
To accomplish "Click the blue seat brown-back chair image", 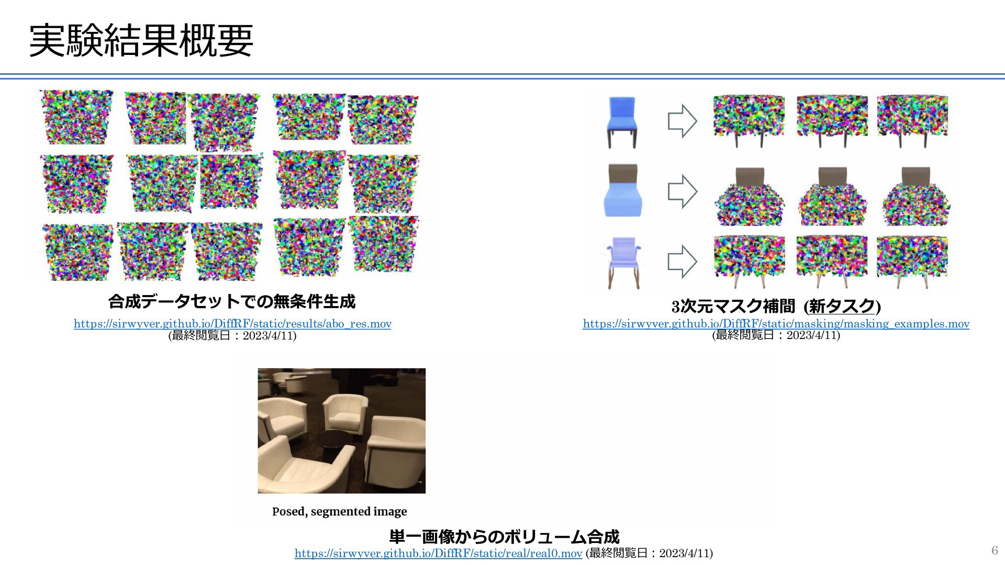I will point(623,190).
